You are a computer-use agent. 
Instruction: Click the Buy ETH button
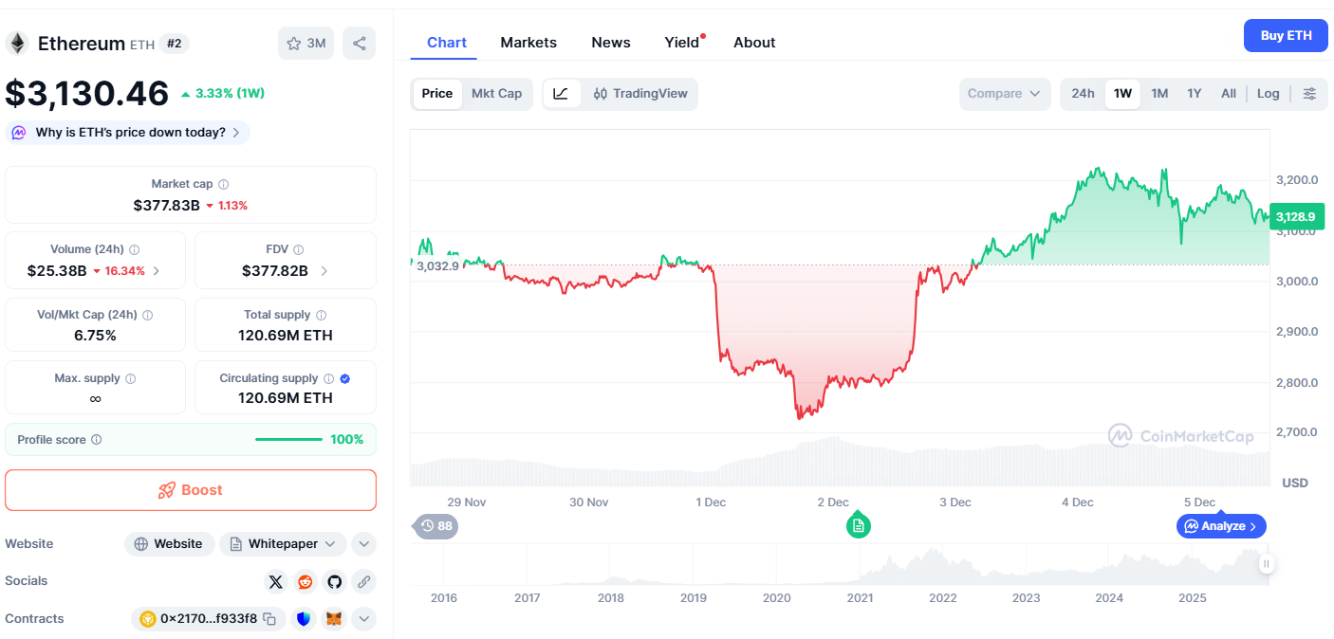point(1285,36)
